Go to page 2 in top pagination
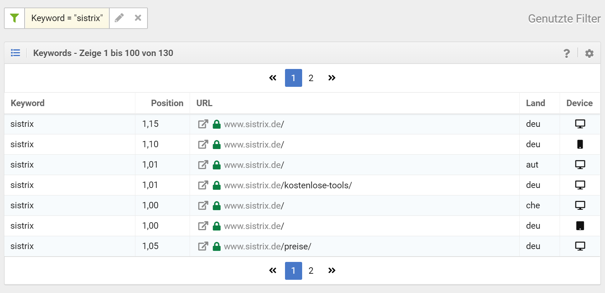This screenshot has height=293, width=605. pyautogui.click(x=311, y=78)
